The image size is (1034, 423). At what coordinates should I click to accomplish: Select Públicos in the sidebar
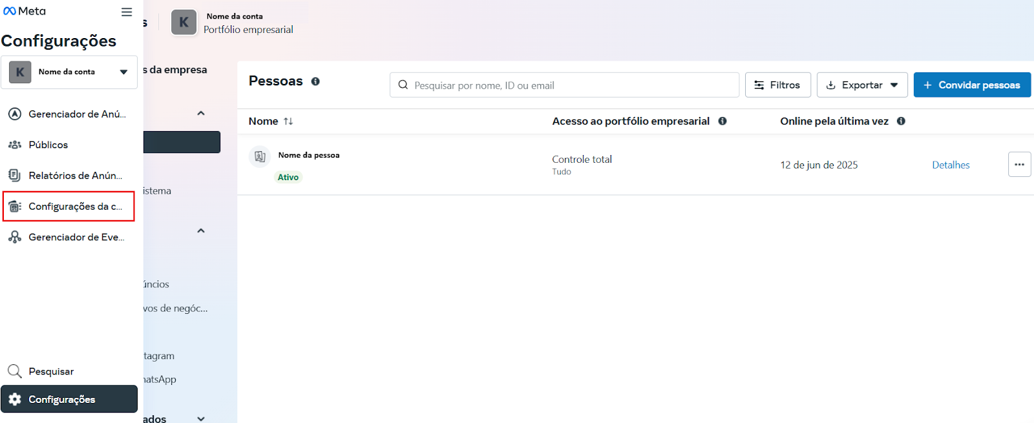click(48, 145)
